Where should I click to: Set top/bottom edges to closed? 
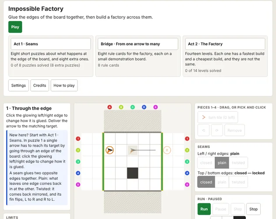point(206,182)
